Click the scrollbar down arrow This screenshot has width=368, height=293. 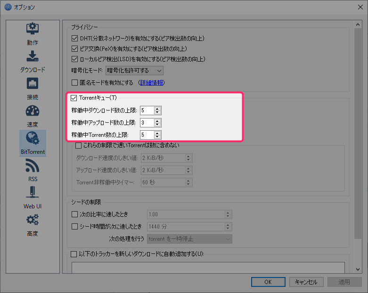pos(358,269)
